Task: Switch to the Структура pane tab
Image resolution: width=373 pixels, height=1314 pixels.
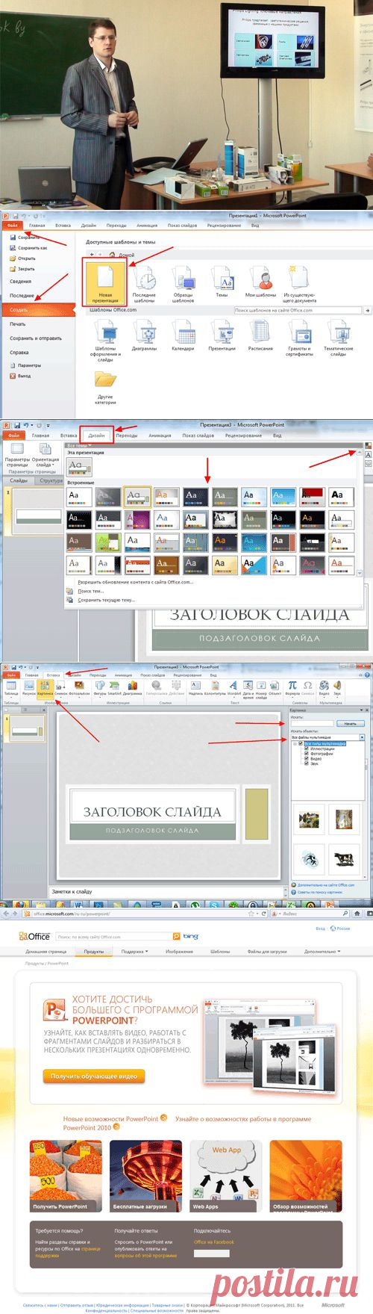Action: point(50,480)
